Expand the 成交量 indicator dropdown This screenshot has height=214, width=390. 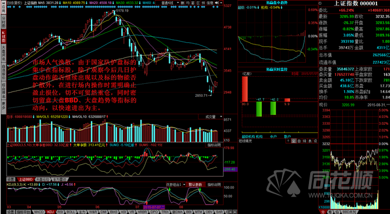(211, 117)
